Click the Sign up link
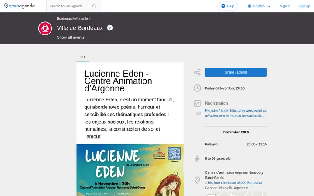This screenshot has width=314, height=196. point(304,6)
